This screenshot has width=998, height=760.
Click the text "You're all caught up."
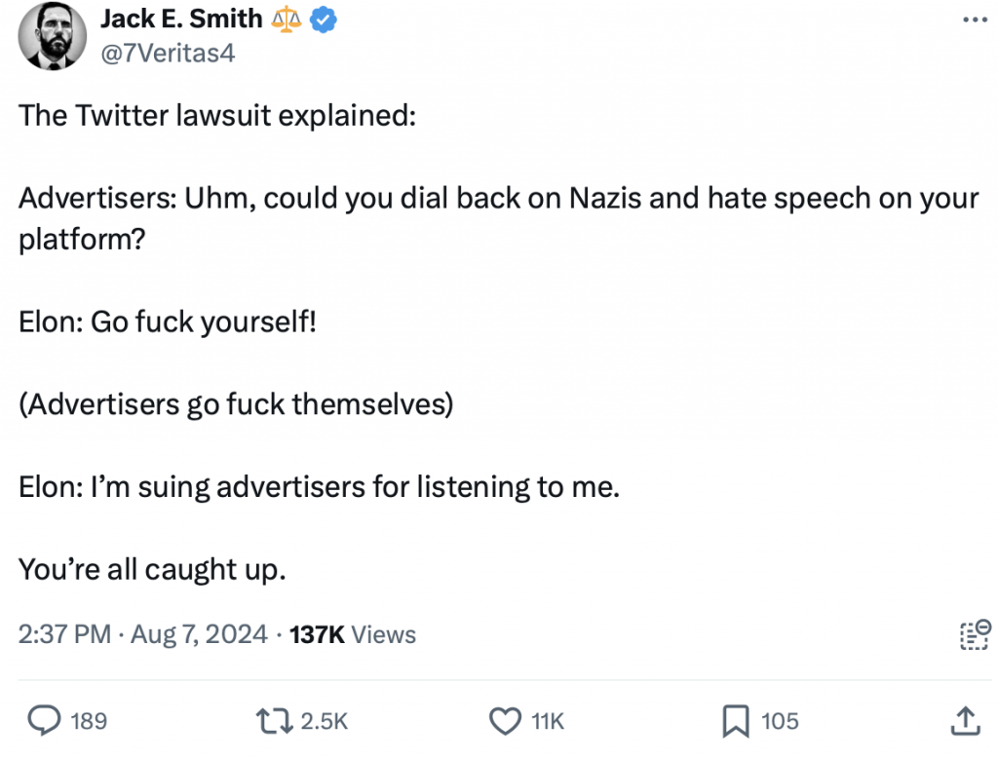point(152,569)
